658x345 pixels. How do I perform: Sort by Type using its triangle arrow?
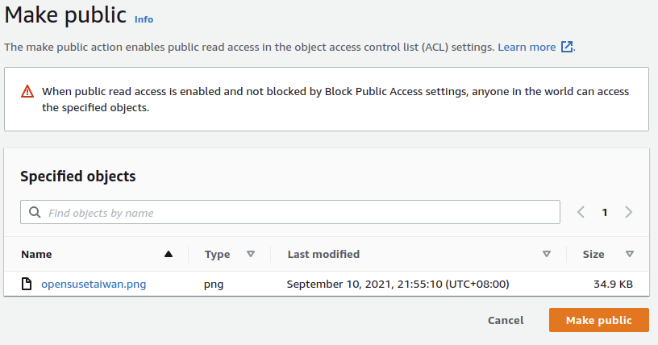[x=251, y=254]
